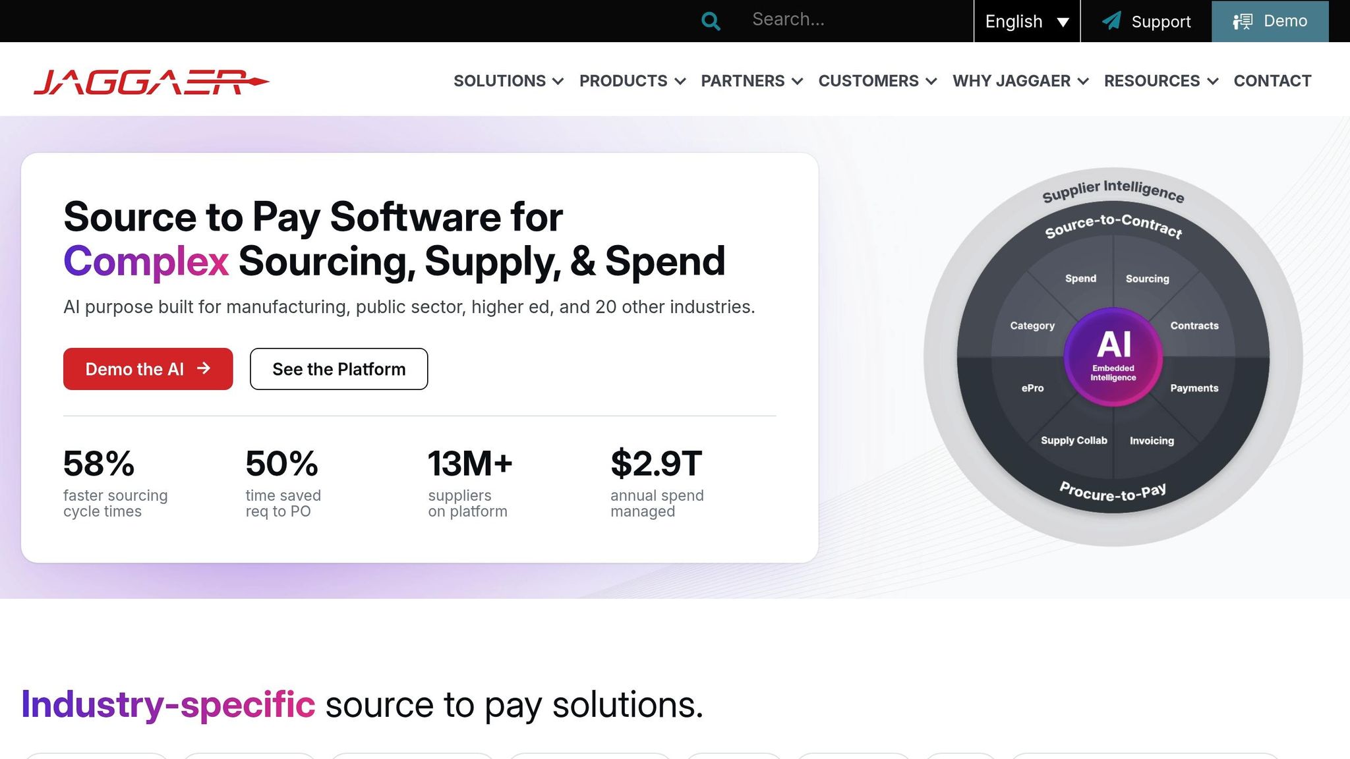Screen dimensions: 1350x759
Task: Select the Sourcing segment of the wheel
Action: click(1147, 279)
